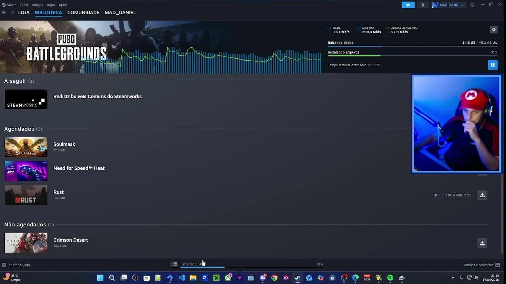Open Visual Studio Code from taskbar
The height and width of the screenshot is (284, 506).
[181, 278]
